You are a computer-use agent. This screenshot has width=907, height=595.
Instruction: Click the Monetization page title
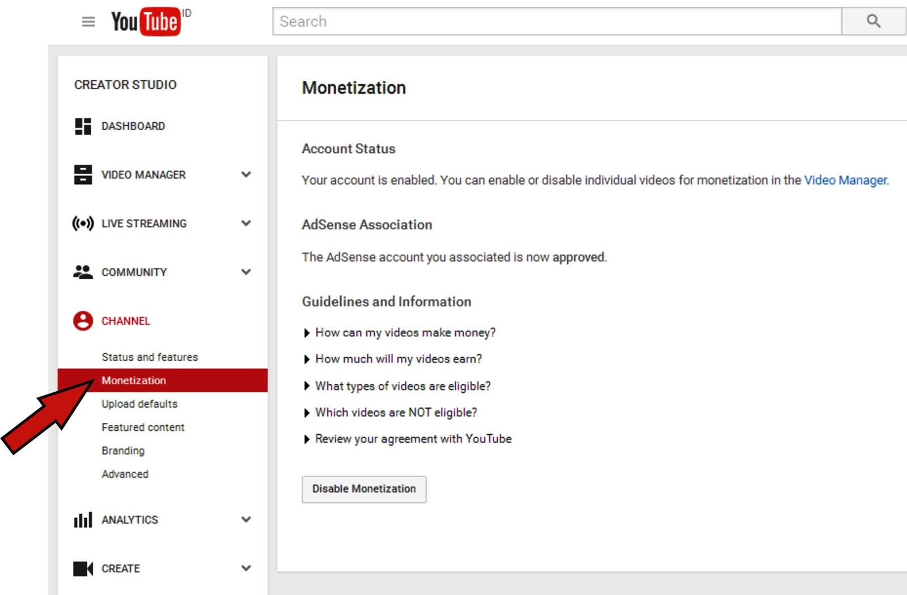(x=354, y=88)
